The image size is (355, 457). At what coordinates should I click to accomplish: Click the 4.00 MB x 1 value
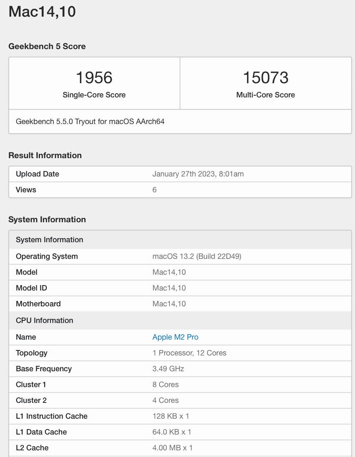click(x=172, y=448)
